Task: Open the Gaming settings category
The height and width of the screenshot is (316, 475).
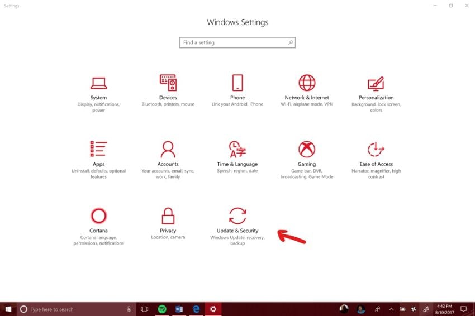Action: pyautogui.click(x=307, y=160)
